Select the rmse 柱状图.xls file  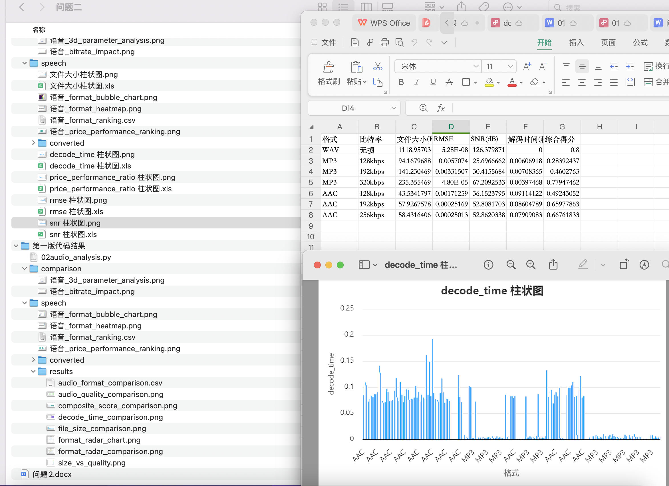76,212
